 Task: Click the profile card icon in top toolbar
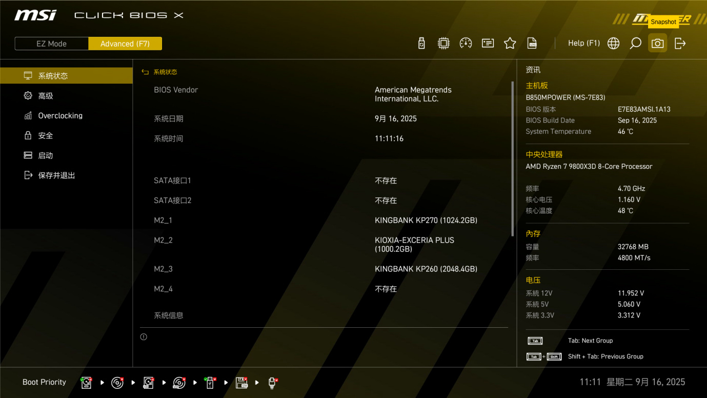tap(488, 43)
